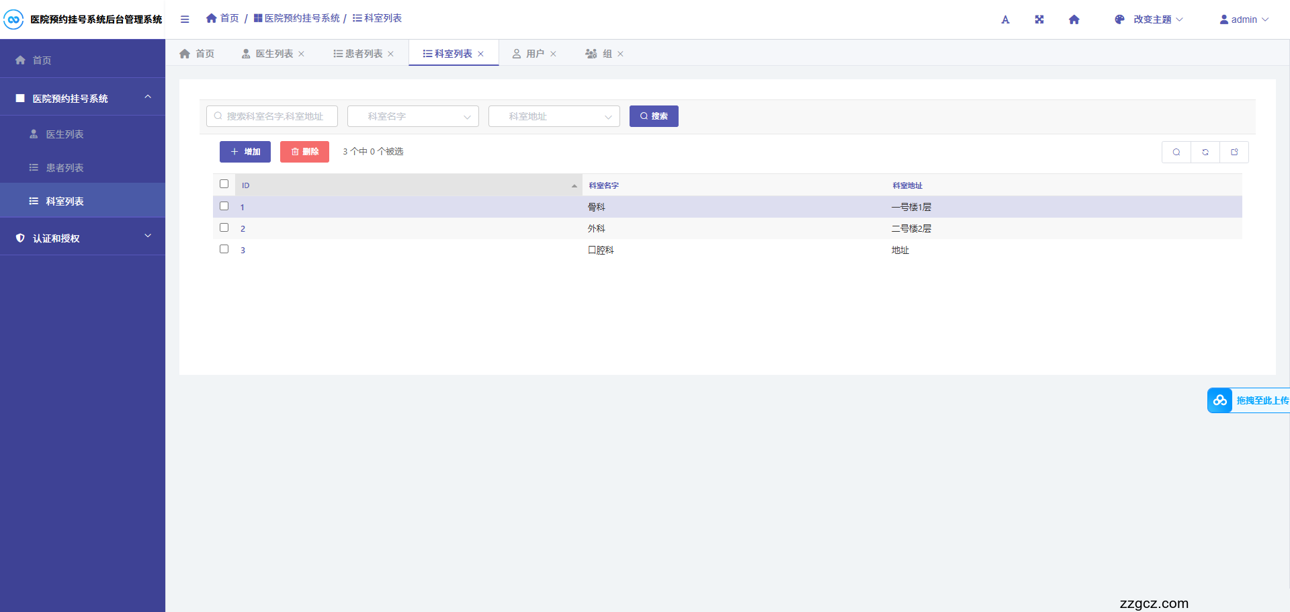Close the 医生列表 tab
This screenshot has height=612, width=1290.
click(x=302, y=54)
